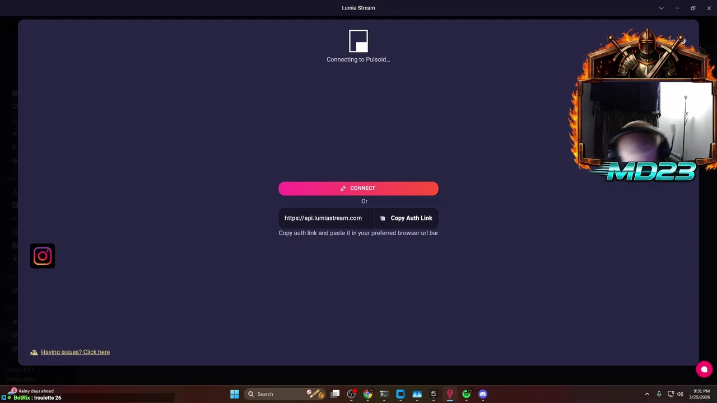Open the Having issues? Click here link
This screenshot has width=717, height=403.
tap(75, 352)
